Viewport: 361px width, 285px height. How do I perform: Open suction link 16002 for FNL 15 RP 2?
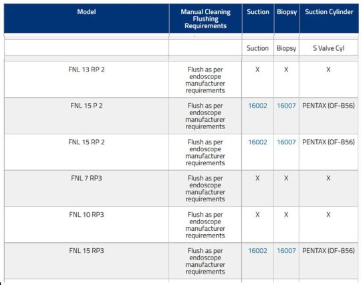pyautogui.click(x=257, y=142)
